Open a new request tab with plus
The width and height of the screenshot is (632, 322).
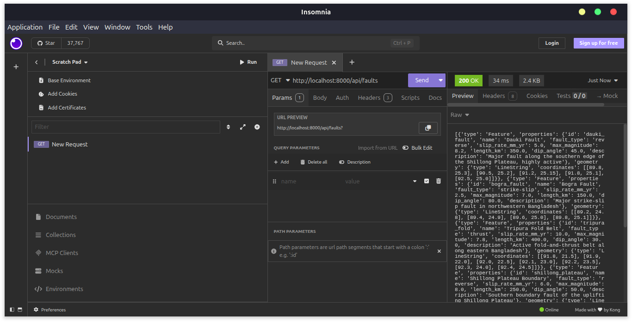tap(352, 62)
